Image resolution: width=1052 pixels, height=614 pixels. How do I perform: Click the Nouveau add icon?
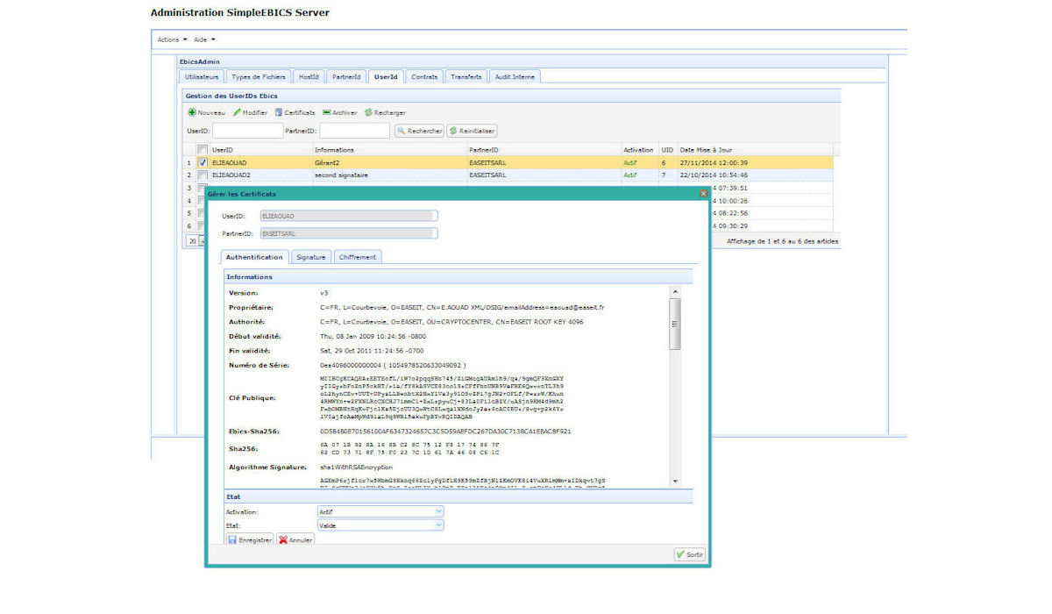coord(192,113)
